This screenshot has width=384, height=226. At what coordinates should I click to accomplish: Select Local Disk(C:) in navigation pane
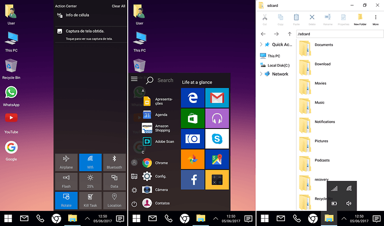tap(275, 65)
